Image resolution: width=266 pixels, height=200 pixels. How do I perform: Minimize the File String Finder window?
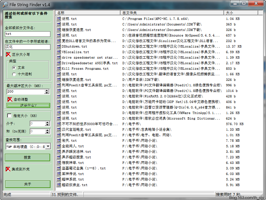235,3
